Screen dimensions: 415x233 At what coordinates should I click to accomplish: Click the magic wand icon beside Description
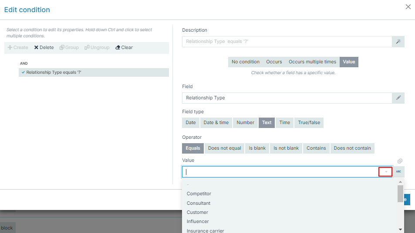(x=398, y=42)
